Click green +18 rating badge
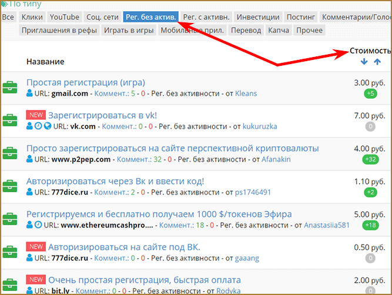Image resolution: width=392 pixels, height=295 pixels. pos(370,225)
